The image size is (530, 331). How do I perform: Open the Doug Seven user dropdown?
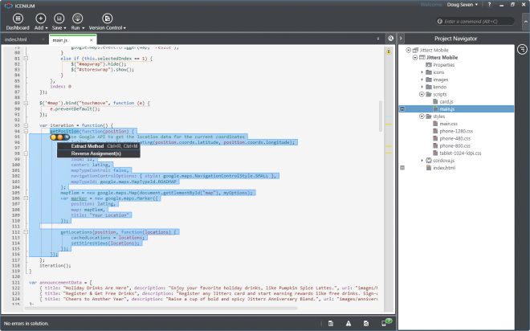click(463, 5)
